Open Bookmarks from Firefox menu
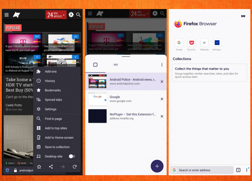The image size is (252, 181). pos(57,90)
